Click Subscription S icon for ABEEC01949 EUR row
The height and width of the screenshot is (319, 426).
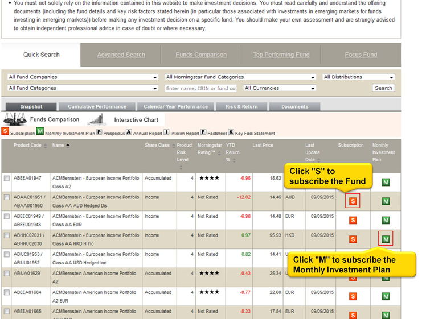click(x=353, y=220)
